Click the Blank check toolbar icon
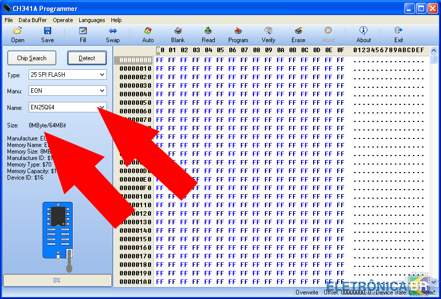This screenshot has width=441, height=299. pos(178,34)
